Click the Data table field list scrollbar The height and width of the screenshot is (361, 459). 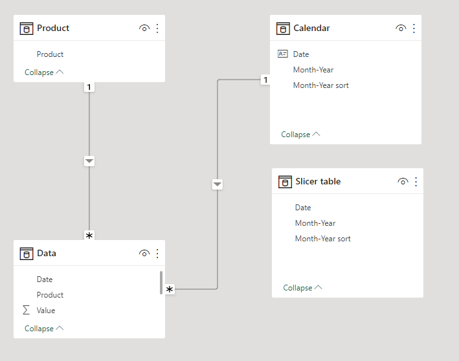(x=161, y=283)
